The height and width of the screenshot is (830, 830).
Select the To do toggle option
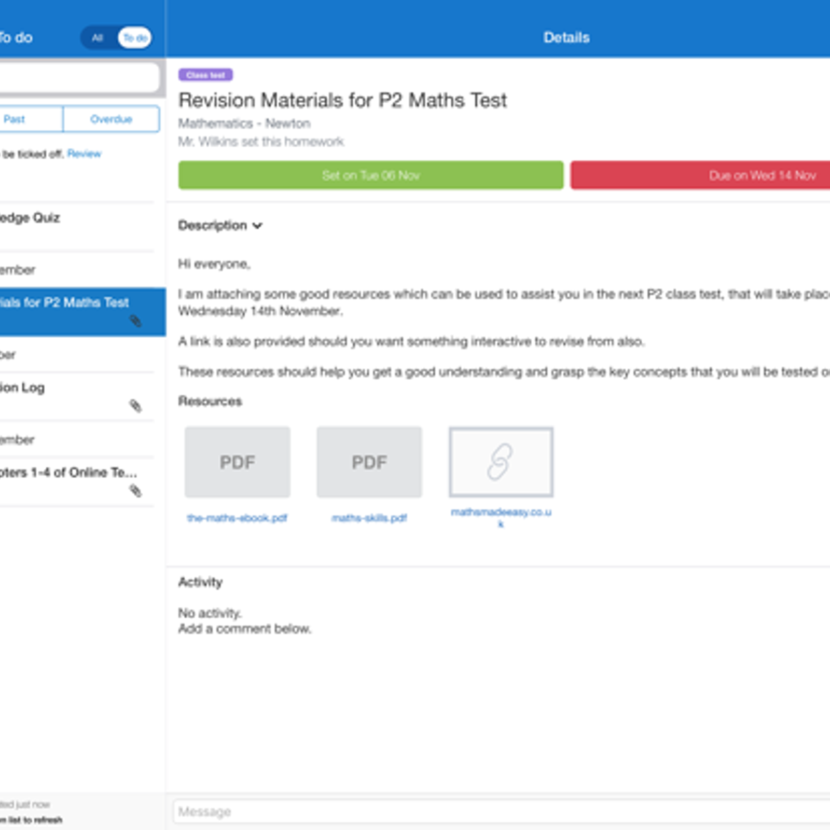tap(135, 38)
